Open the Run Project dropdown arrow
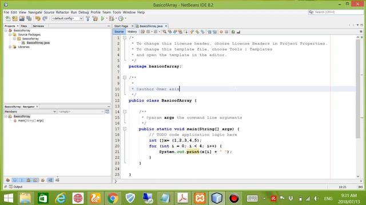The width and height of the screenshot is (366, 205). 107,18
